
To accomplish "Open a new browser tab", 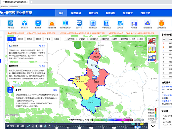I will pos(32,2).
